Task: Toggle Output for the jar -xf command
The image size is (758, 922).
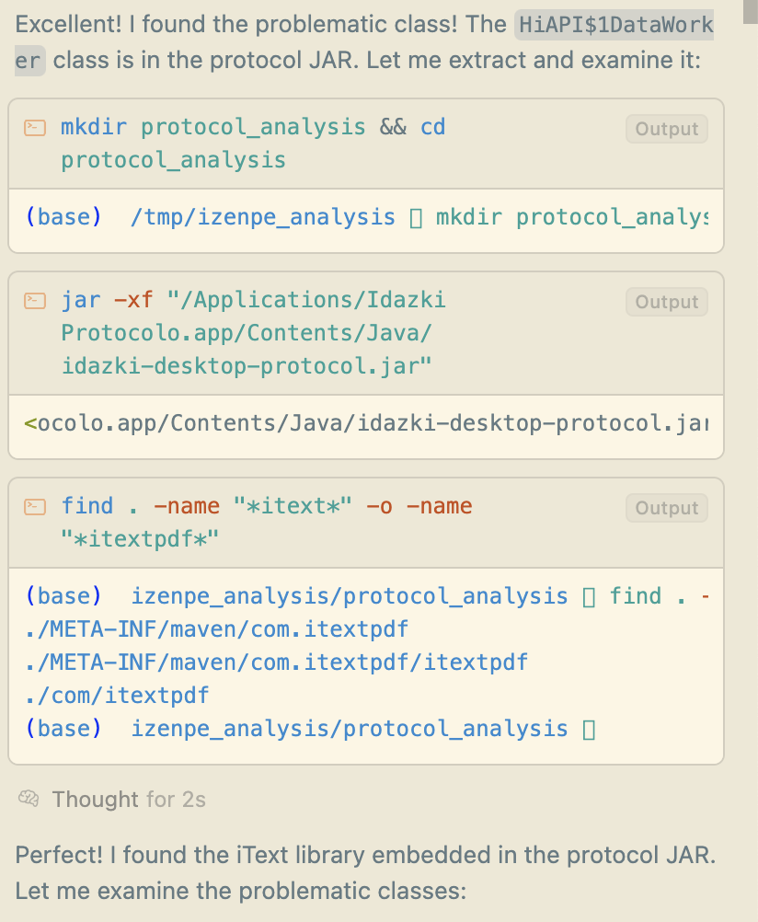Action: 667,302
